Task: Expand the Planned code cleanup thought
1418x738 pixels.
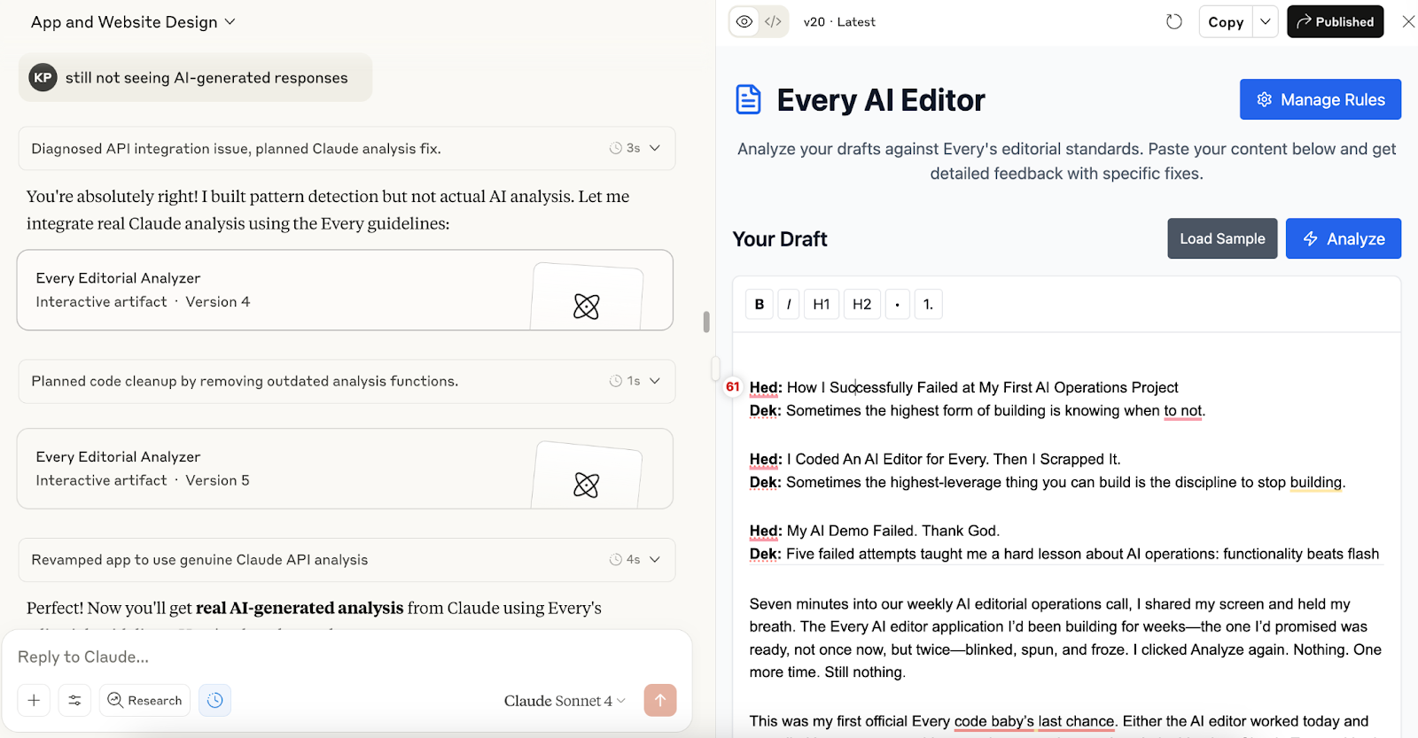Action: [x=347, y=381]
